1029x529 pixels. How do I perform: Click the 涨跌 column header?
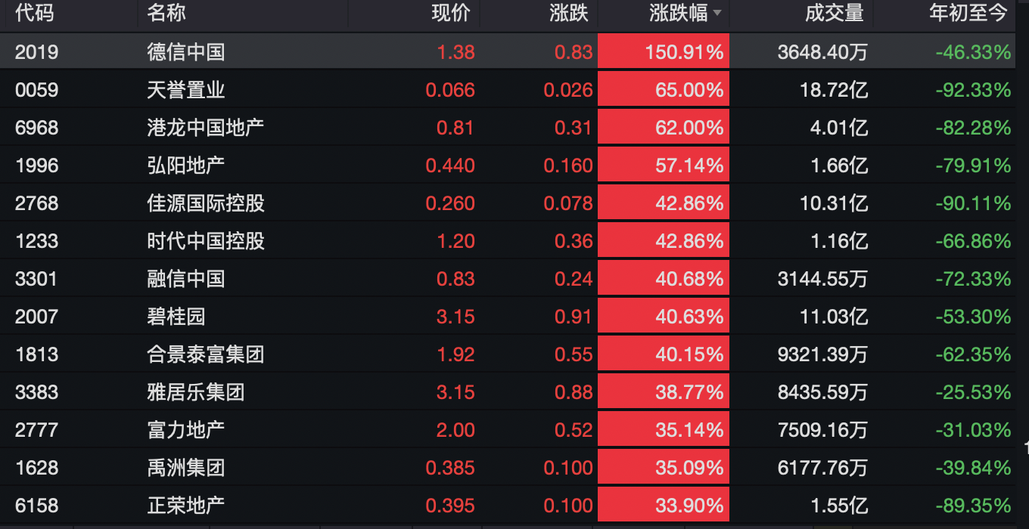click(569, 14)
